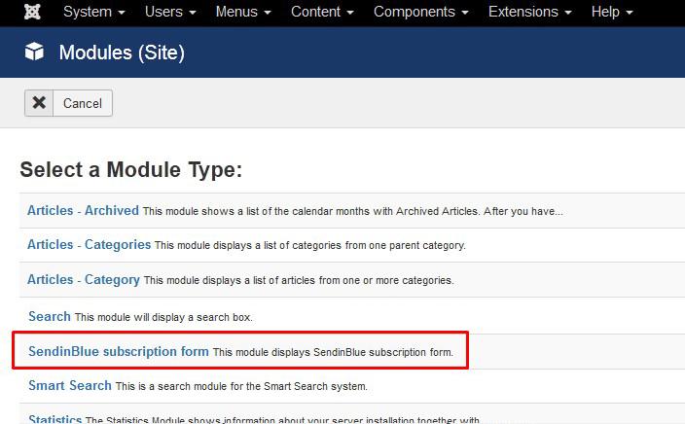Select Articles - Category module type

coord(84,280)
